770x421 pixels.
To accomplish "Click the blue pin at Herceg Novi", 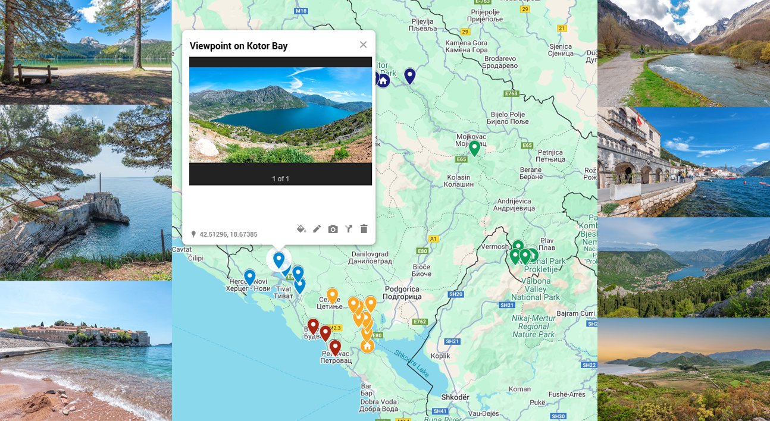I will (x=250, y=277).
